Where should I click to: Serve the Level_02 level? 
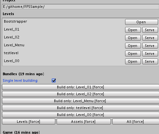[150, 38]
